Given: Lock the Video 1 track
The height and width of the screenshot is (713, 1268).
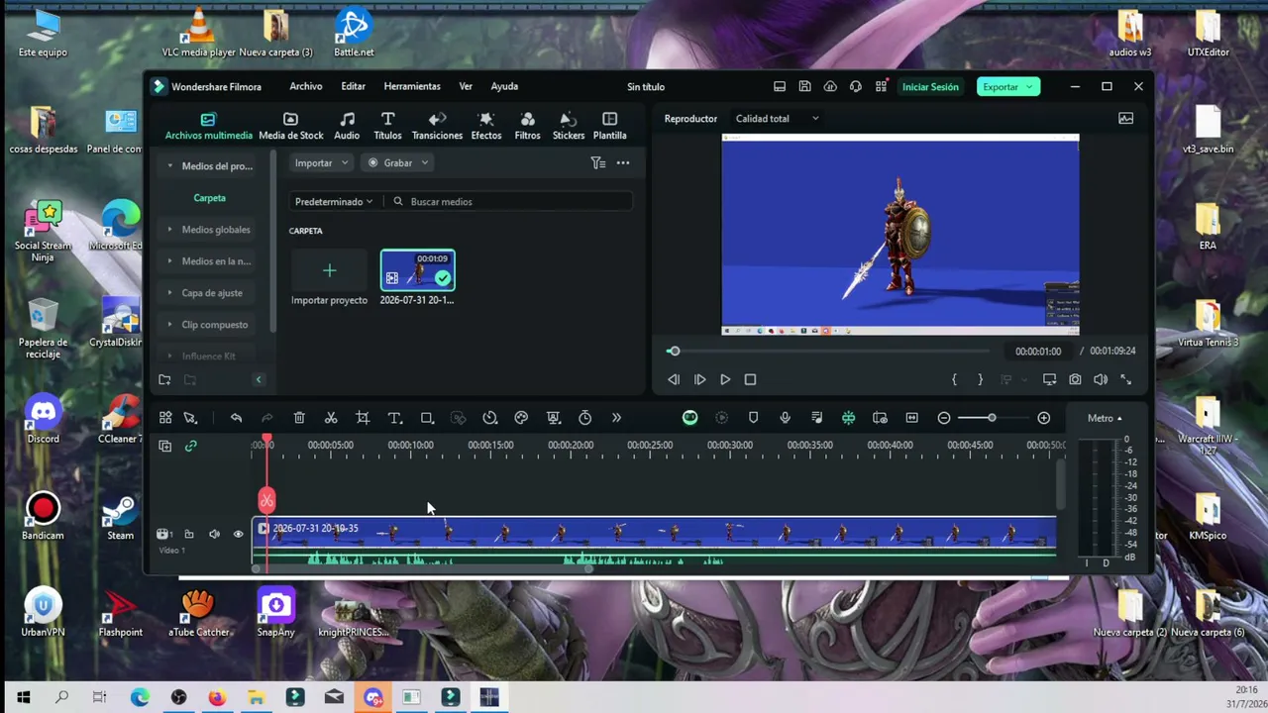Looking at the screenshot, I should pyautogui.click(x=189, y=534).
